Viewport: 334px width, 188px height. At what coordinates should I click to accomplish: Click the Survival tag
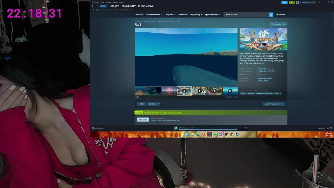point(243,93)
